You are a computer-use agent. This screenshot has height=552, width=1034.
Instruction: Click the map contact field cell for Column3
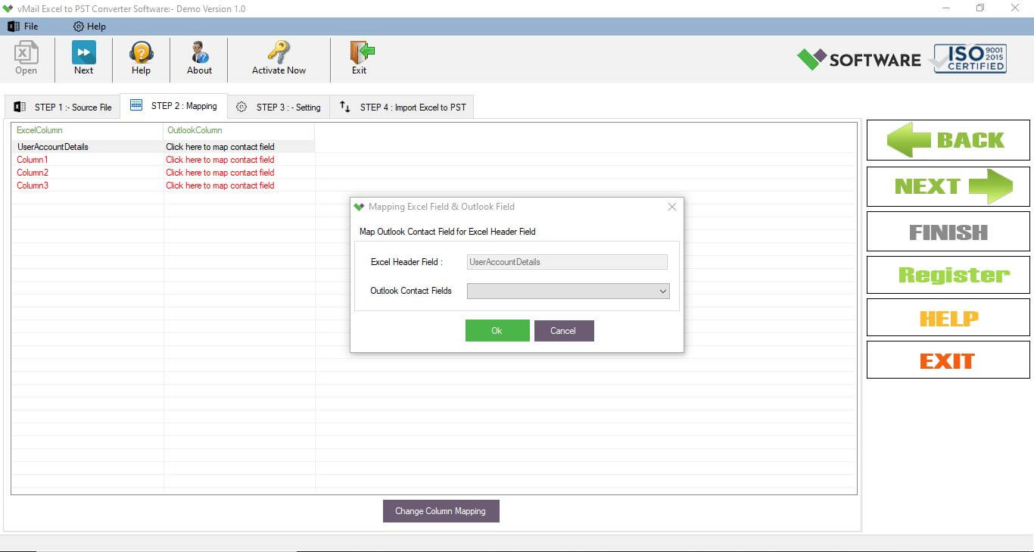(x=239, y=186)
